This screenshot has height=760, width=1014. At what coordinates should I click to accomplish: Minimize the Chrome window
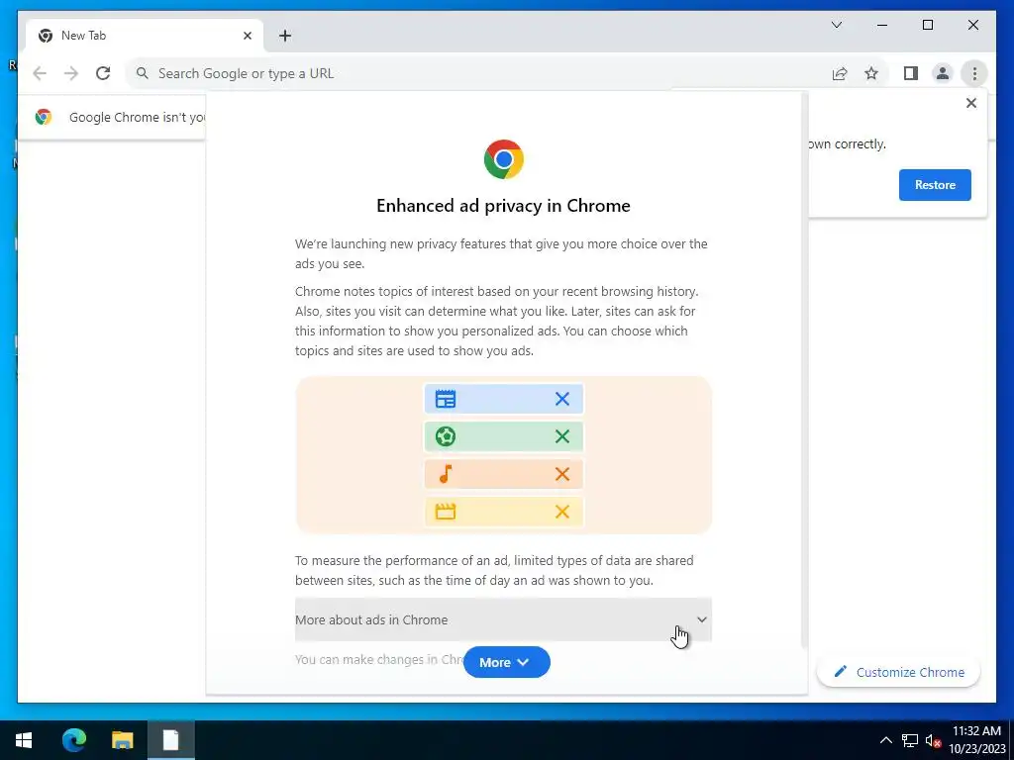point(882,25)
